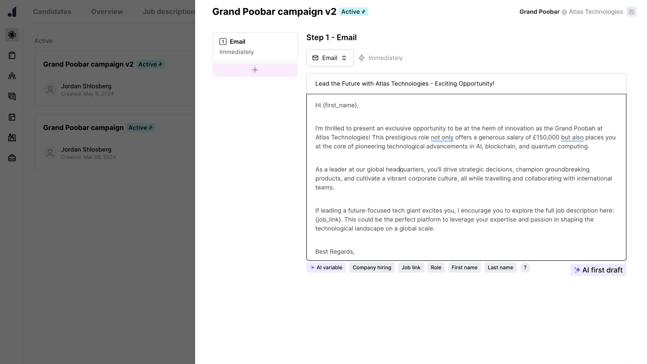Screen dimensions: 647x364
Task: Open the people icon in the sidebar
Action: pos(11,76)
